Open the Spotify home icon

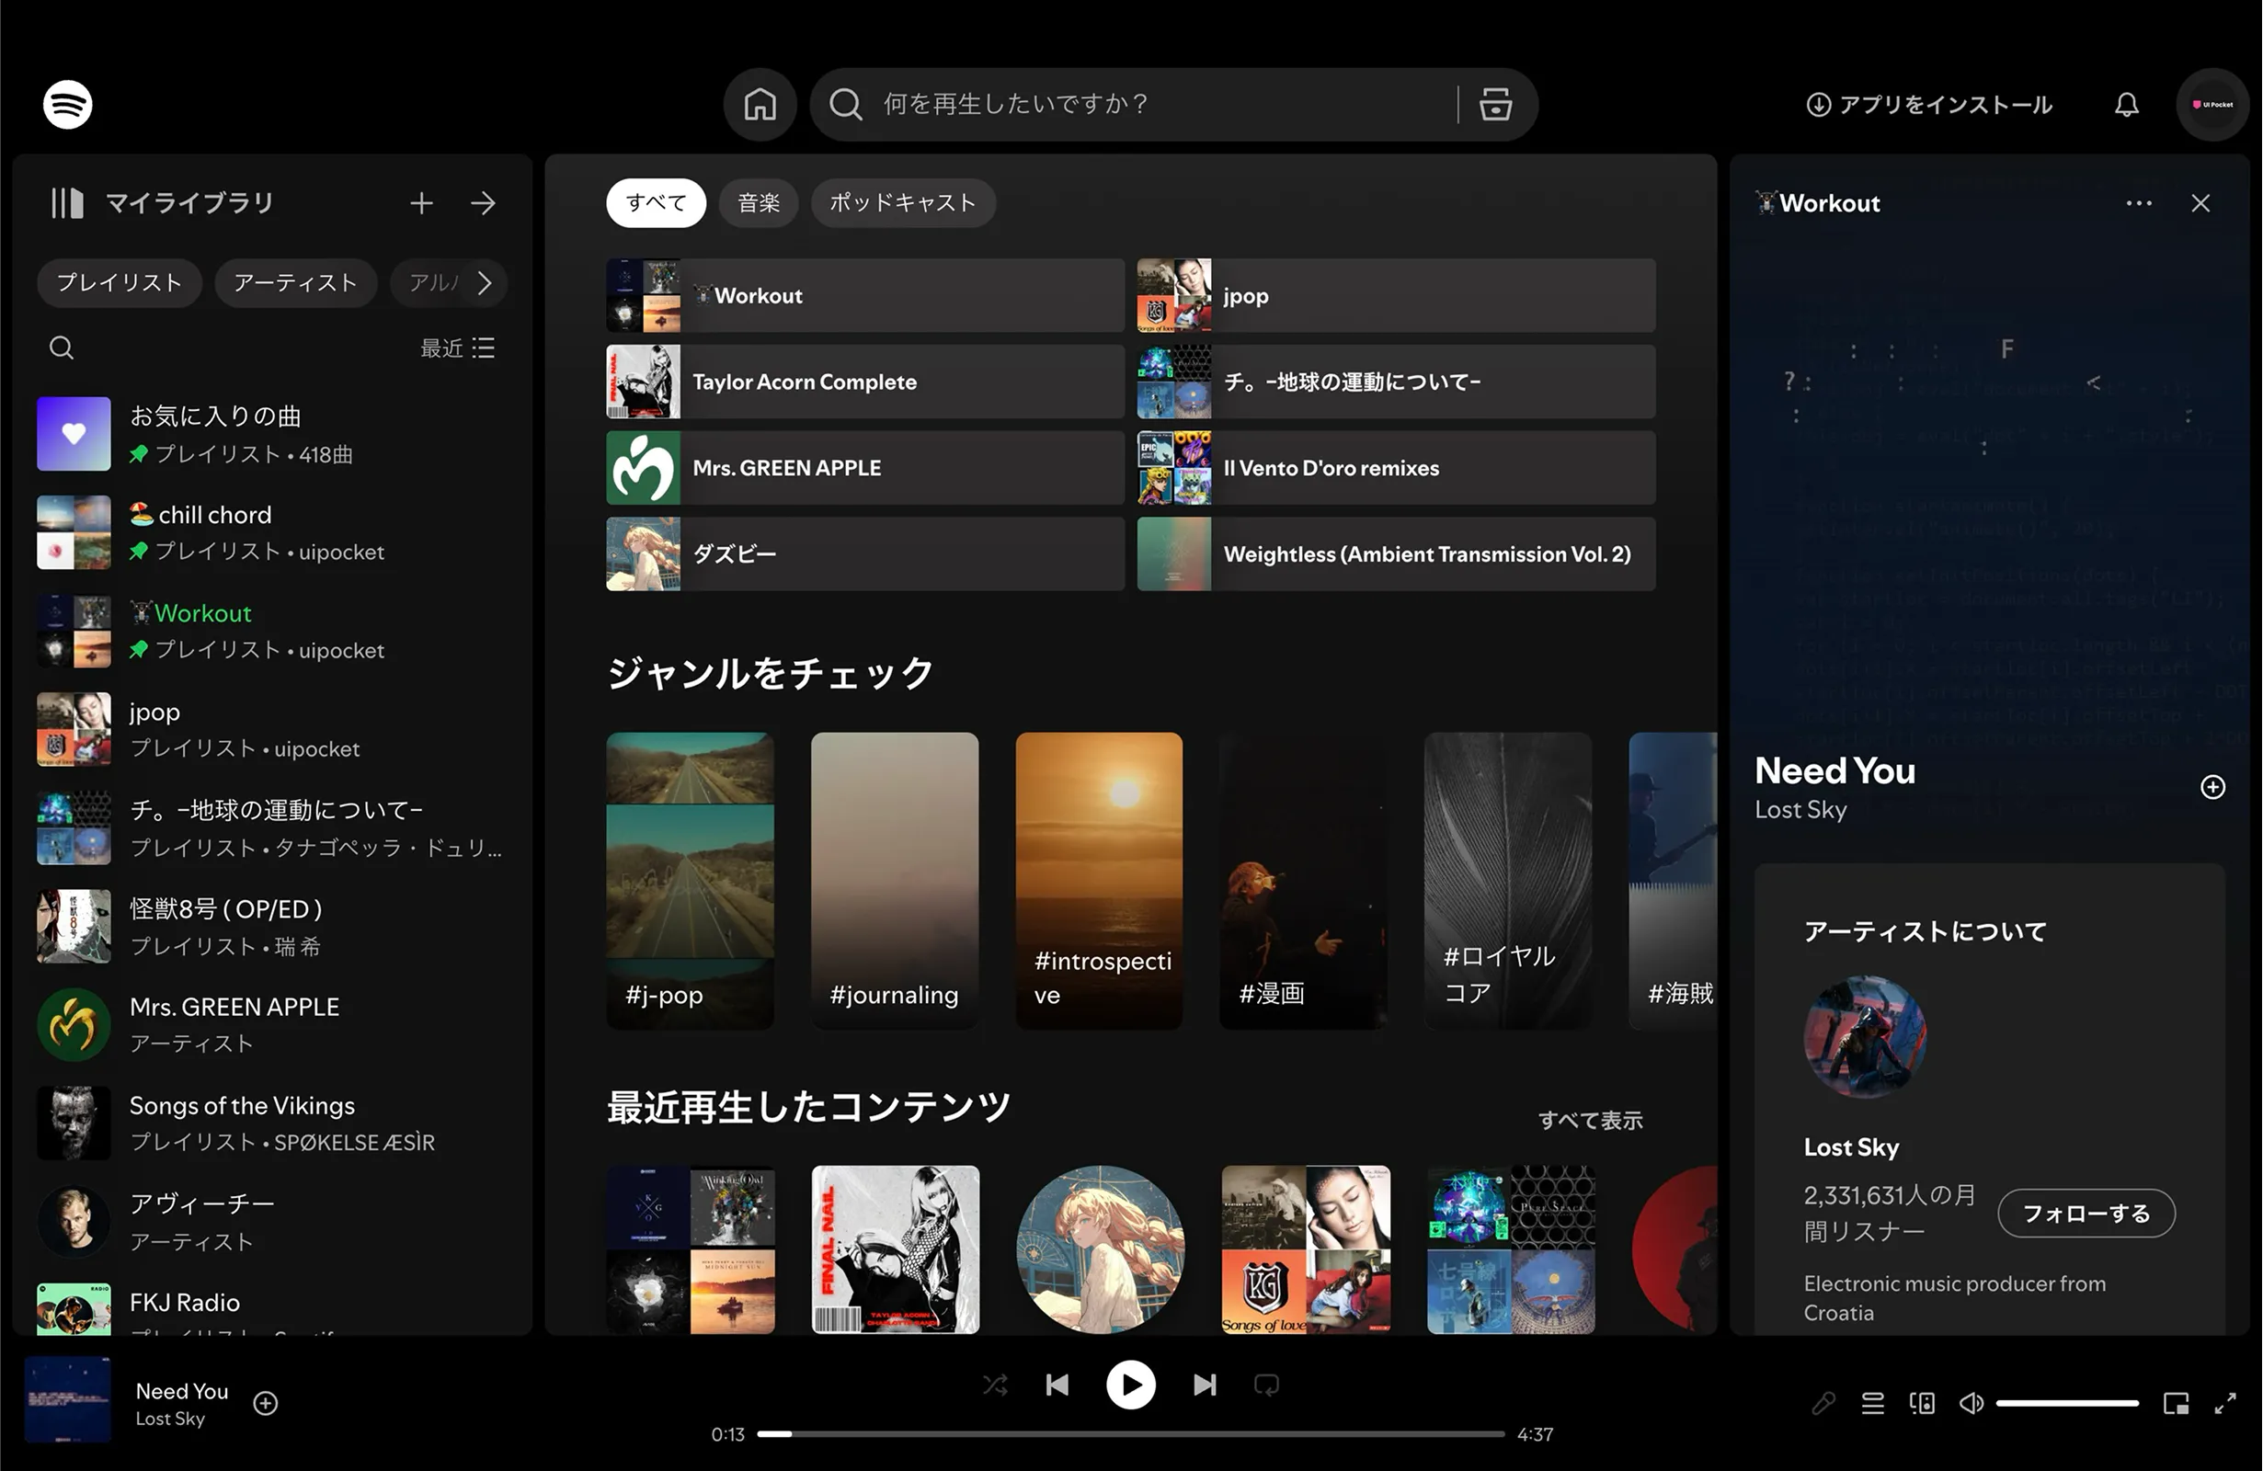(x=760, y=105)
